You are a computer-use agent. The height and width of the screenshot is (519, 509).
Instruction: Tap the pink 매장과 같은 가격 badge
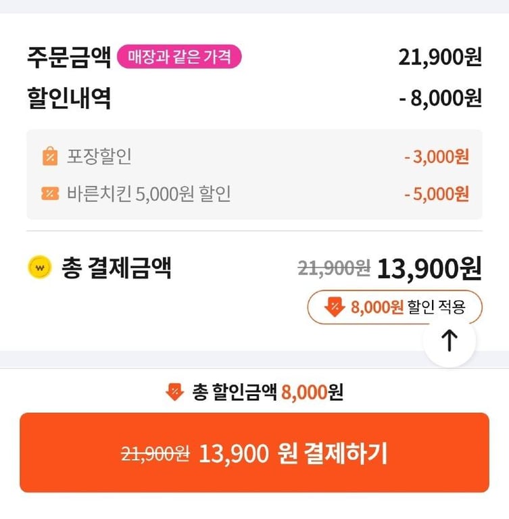coord(179,57)
